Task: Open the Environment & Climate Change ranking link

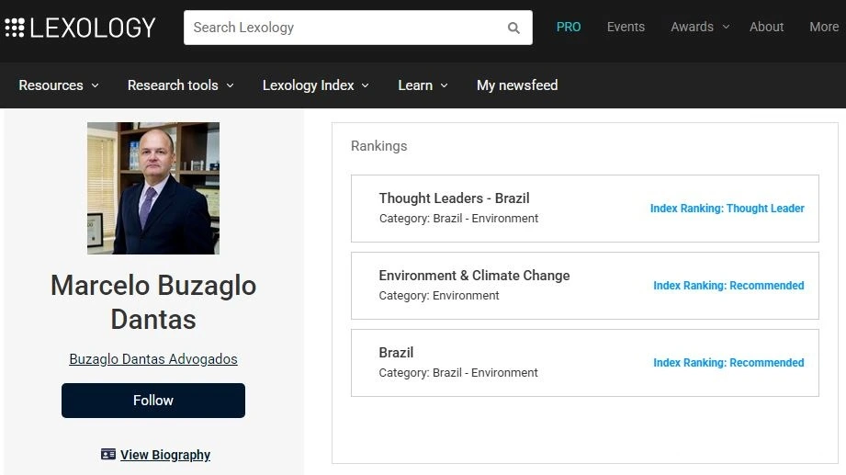Action: [474, 276]
